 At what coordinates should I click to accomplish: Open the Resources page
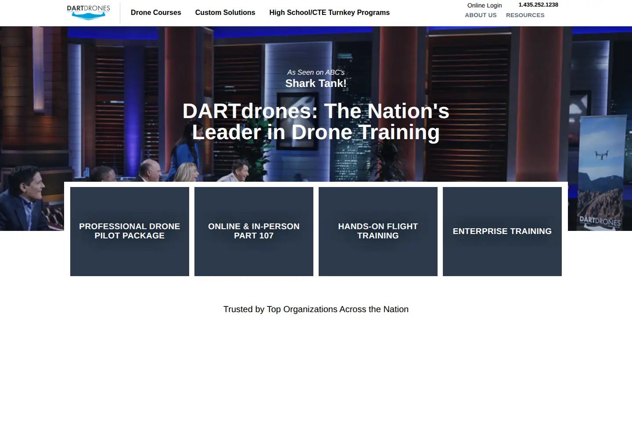[x=525, y=15]
